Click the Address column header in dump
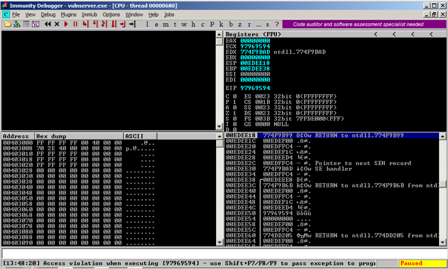 click(x=18, y=136)
